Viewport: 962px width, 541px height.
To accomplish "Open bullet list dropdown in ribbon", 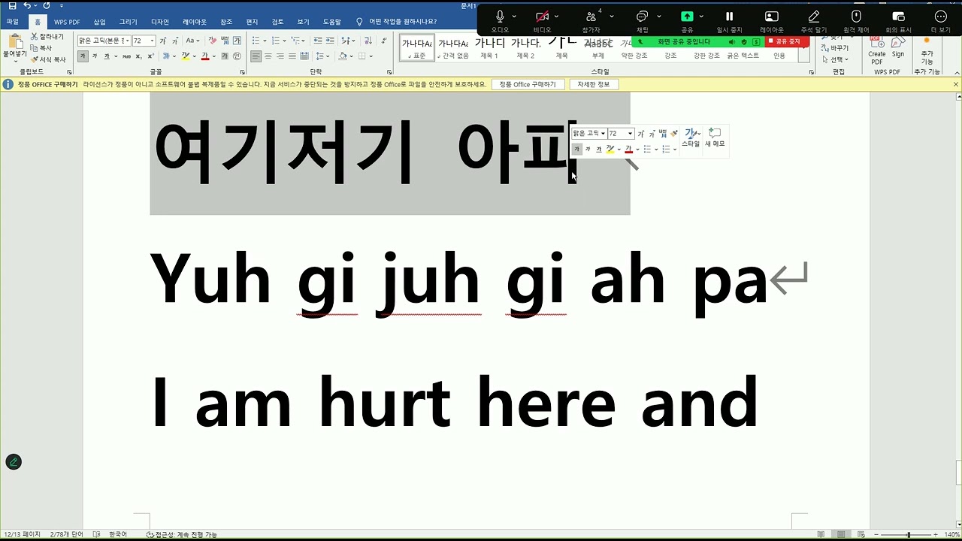I will point(264,41).
